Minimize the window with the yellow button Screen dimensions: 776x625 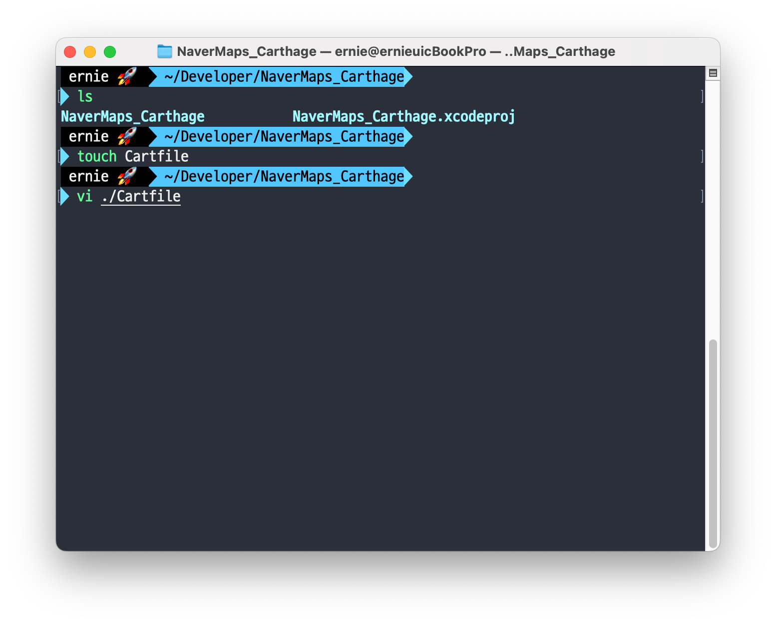pyautogui.click(x=90, y=52)
